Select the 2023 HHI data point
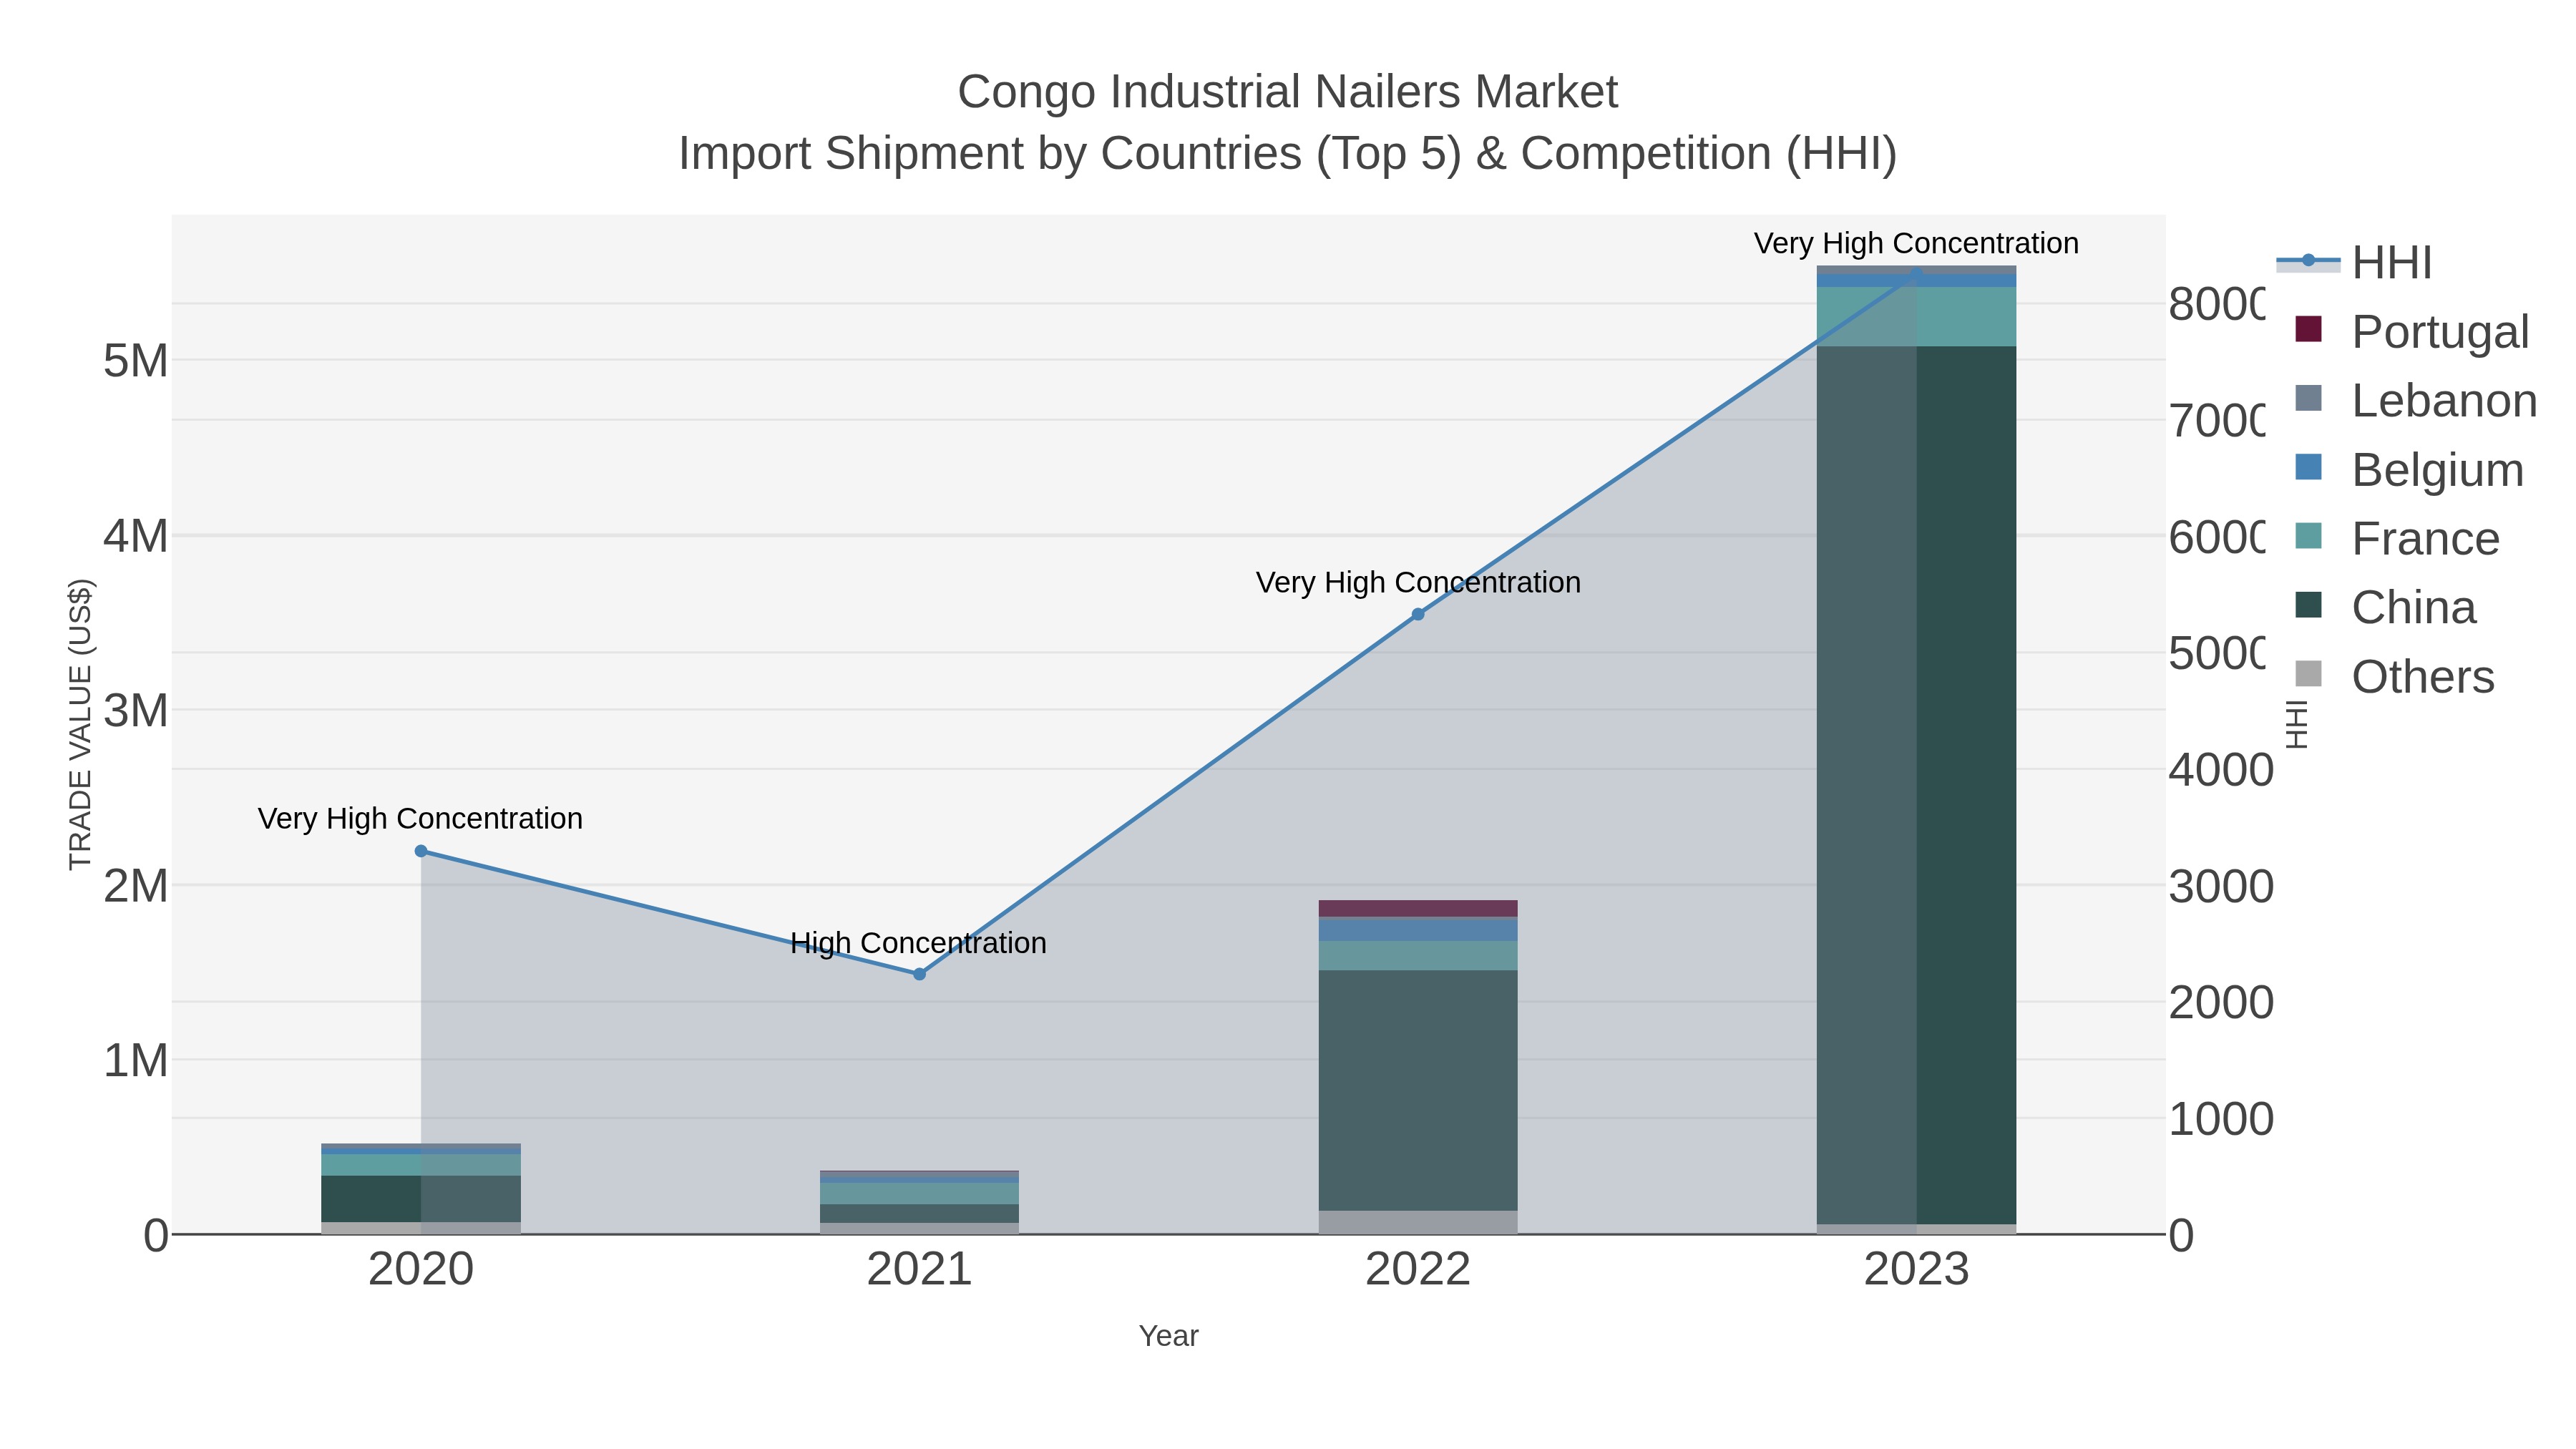Screen dimensions: 2576x1449 [1916, 273]
